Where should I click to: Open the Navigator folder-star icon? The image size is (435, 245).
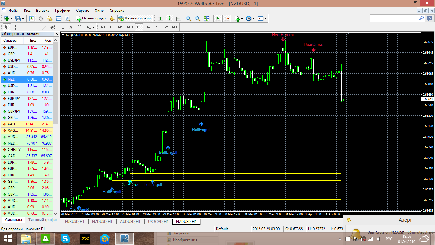tap(50, 19)
